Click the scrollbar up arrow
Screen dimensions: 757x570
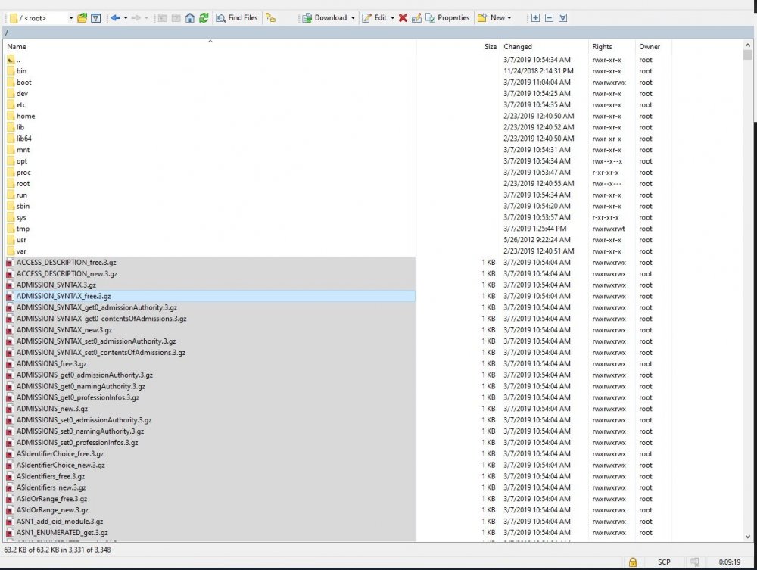[x=748, y=45]
